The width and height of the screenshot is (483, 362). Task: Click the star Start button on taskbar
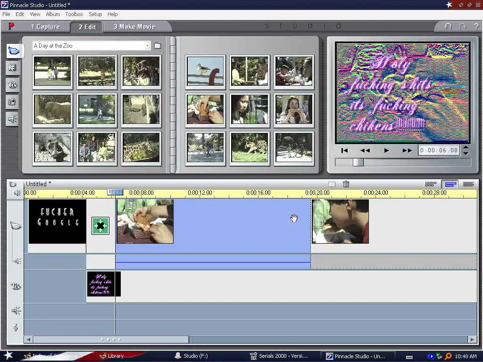tap(8, 355)
